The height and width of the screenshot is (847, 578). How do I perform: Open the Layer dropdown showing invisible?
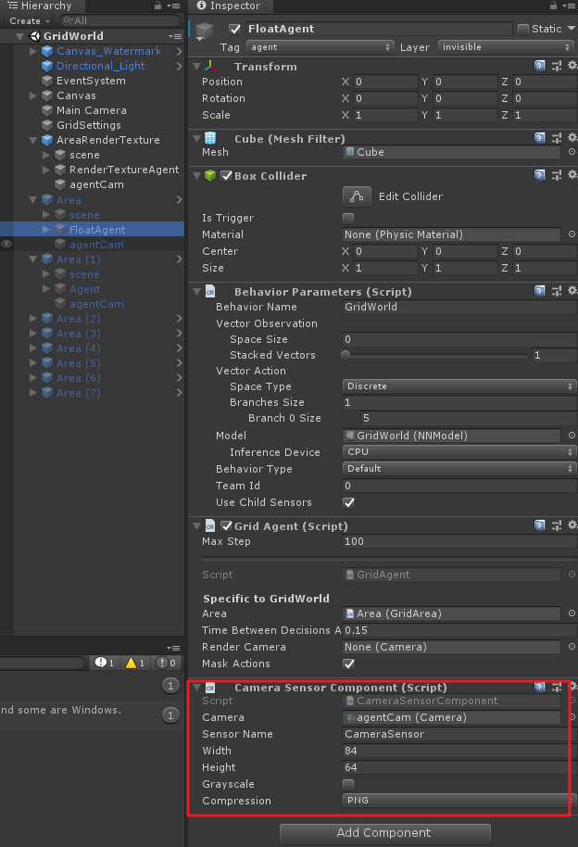point(506,47)
